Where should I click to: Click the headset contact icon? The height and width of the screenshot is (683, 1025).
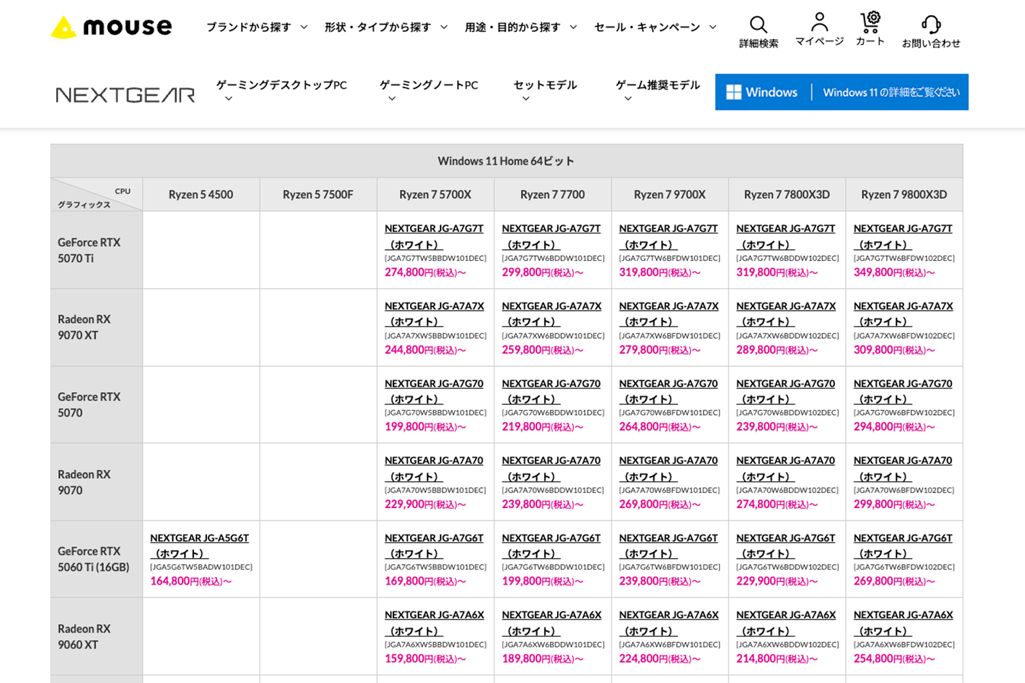pyautogui.click(x=931, y=25)
